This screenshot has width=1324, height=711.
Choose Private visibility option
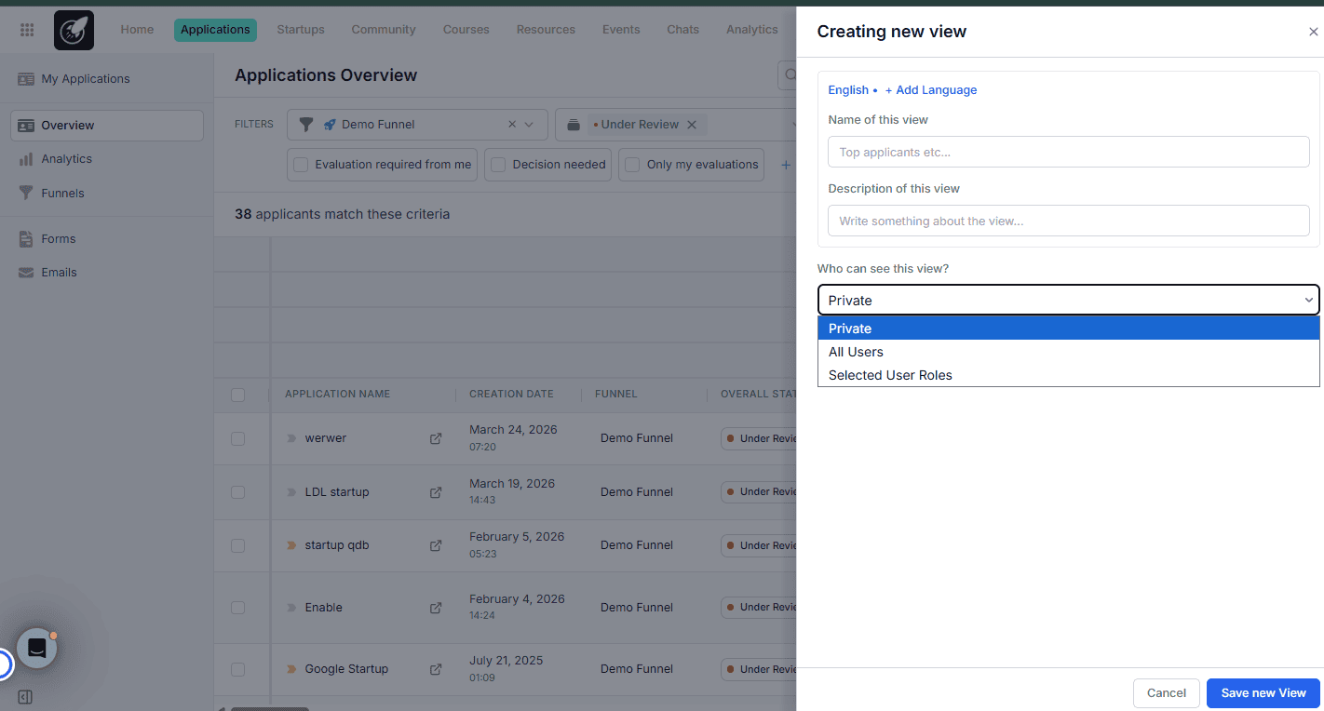pyautogui.click(x=1068, y=329)
